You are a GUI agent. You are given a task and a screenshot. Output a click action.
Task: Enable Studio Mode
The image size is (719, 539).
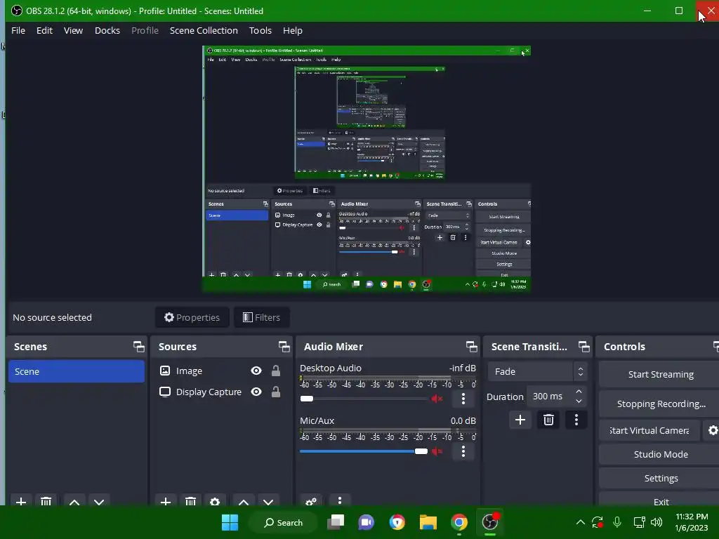pyautogui.click(x=660, y=454)
